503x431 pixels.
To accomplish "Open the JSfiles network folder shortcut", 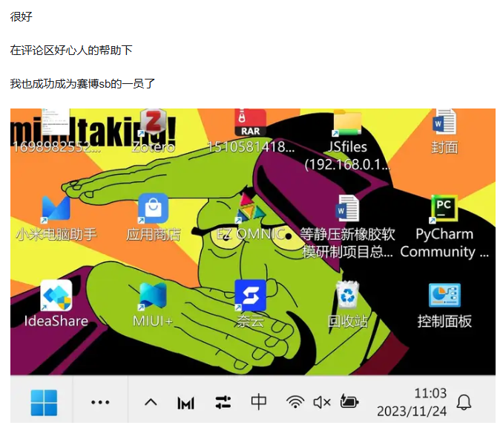I will pos(347,123).
